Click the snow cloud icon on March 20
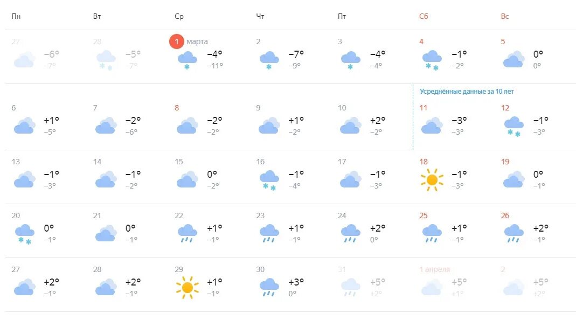This screenshot has height=320, width=576. (24, 233)
